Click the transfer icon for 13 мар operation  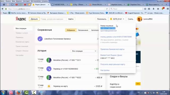coord(49,69)
